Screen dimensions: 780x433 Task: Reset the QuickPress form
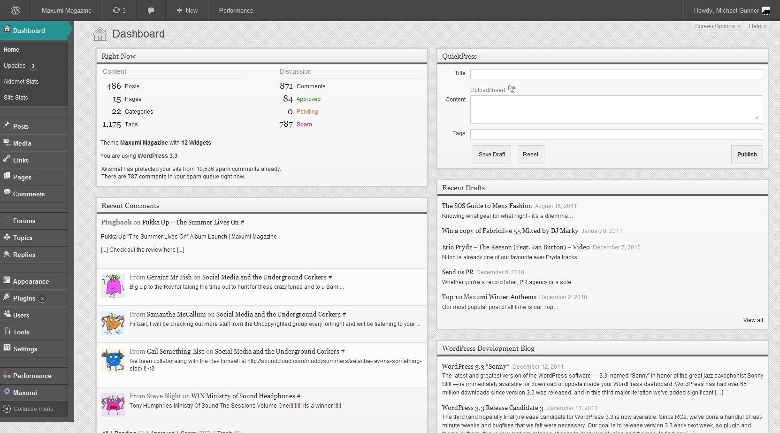(530, 154)
